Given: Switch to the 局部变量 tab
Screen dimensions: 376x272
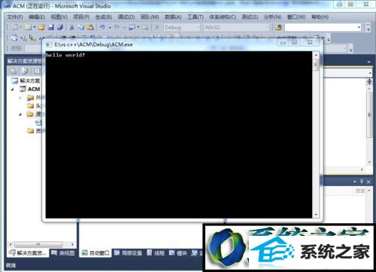Looking at the screenshot, I should click(128, 253).
